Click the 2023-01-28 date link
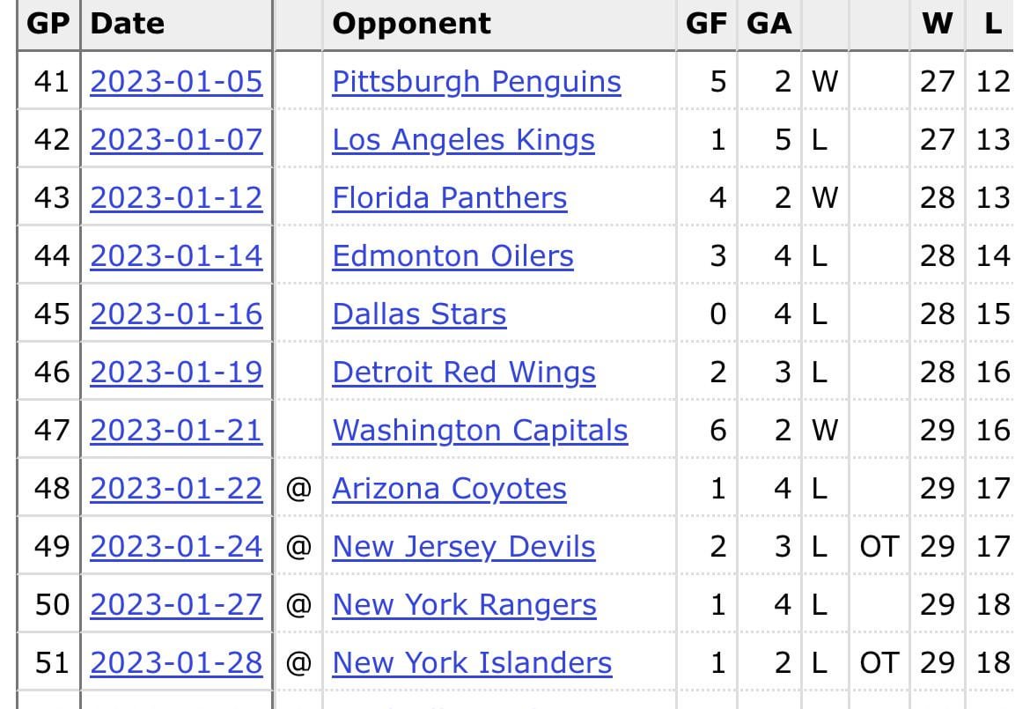1030x709 pixels. pos(176,663)
